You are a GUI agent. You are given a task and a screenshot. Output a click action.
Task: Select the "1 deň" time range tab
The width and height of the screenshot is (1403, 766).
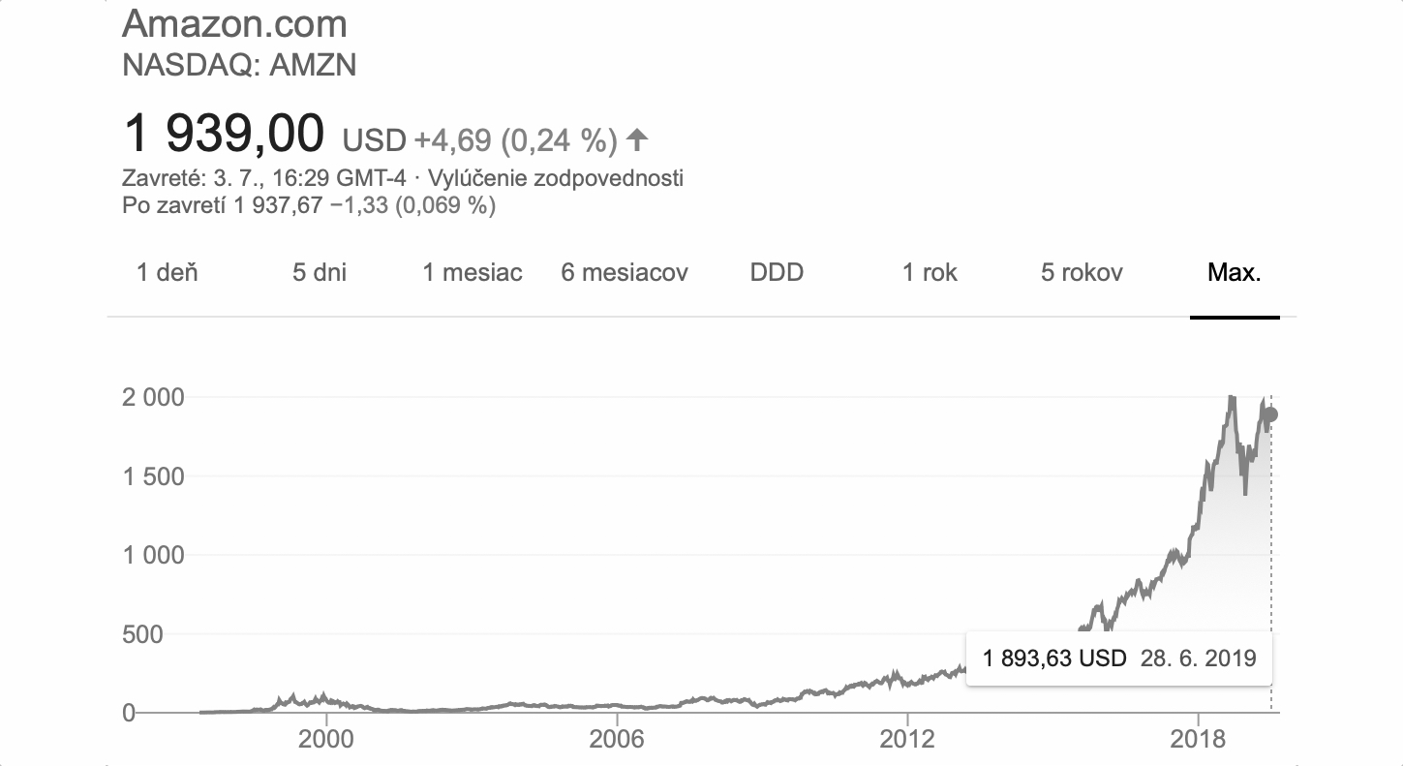point(168,272)
